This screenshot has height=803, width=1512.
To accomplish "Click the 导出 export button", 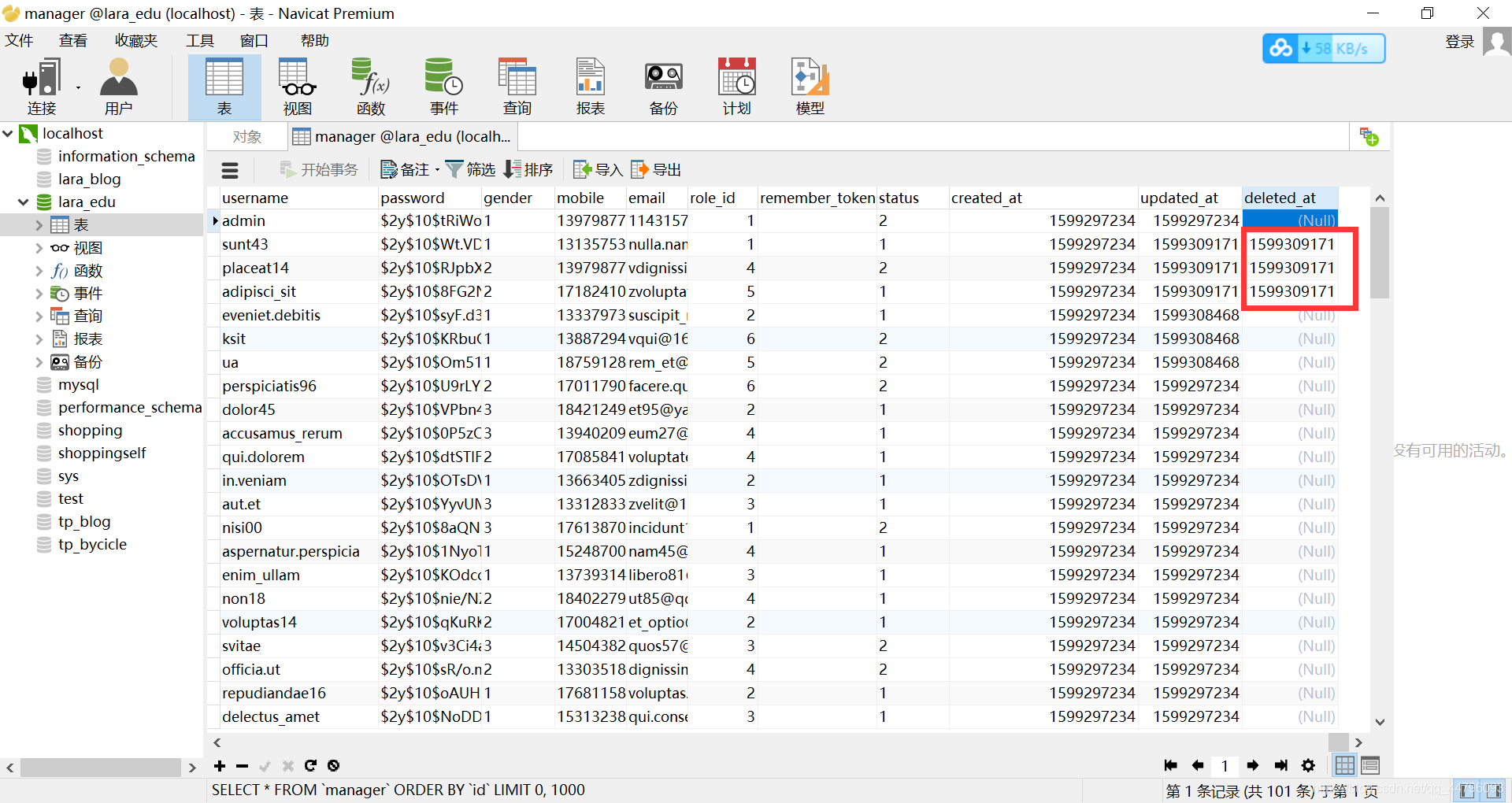I will (x=656, y=170).
